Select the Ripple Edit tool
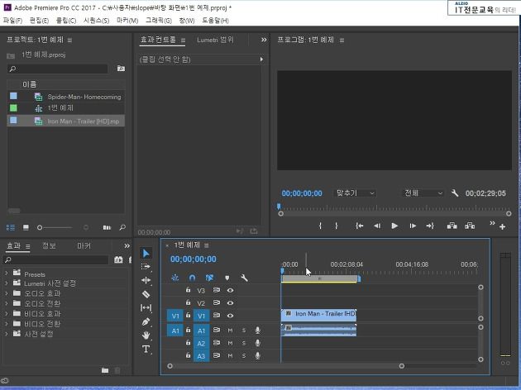Screen dimensions: 521x390 (146, 280)
